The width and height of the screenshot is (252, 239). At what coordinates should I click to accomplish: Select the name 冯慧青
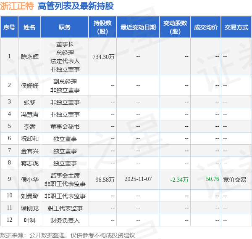click(30, 114)
